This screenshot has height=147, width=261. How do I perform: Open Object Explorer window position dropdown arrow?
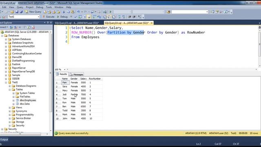44,22
